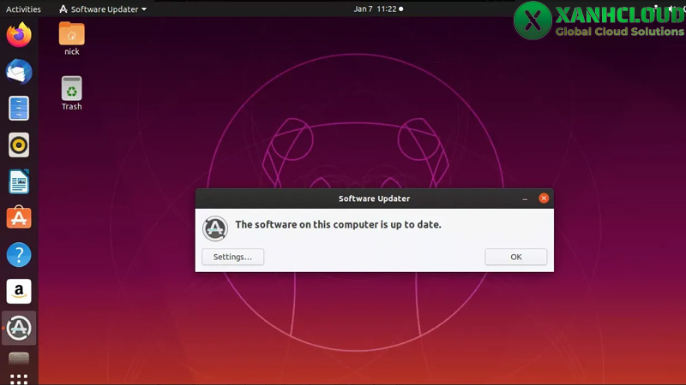Confirm with the OK button
Screen dimensions: 686x385
pos(516,257)
